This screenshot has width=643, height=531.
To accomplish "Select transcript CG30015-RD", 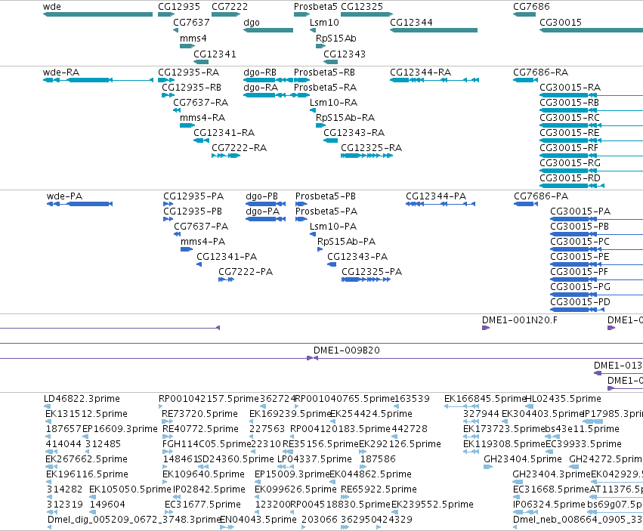I will (572, 186).
